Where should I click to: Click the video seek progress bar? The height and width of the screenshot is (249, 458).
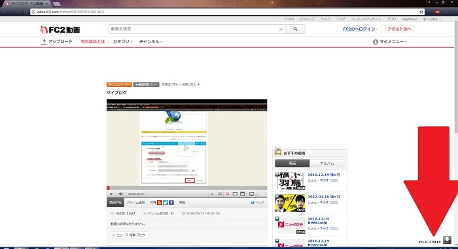coord(186,188)
